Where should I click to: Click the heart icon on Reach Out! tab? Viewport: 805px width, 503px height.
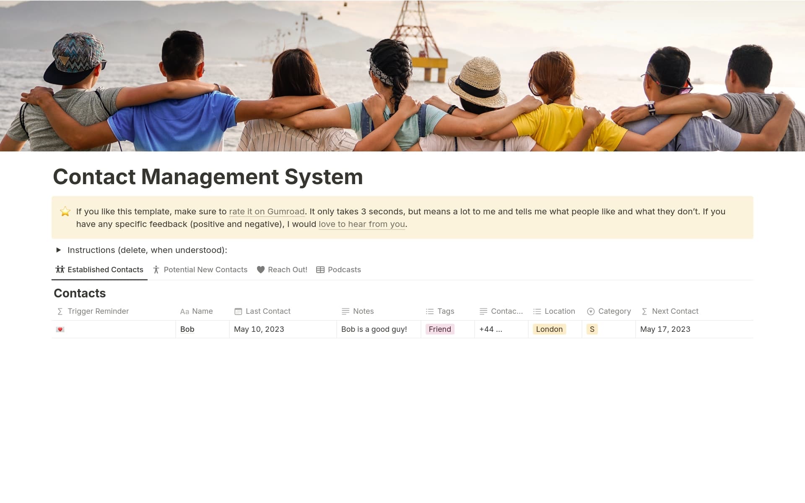(260, 270)
